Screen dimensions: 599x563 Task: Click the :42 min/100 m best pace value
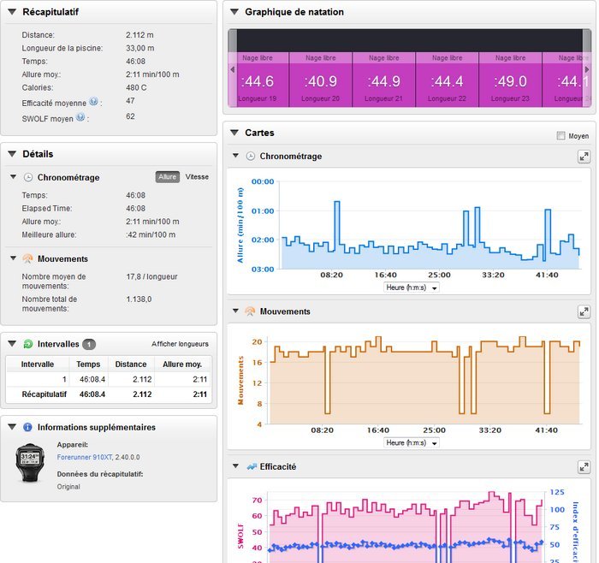pyautogui.click(x=151, y=234)
